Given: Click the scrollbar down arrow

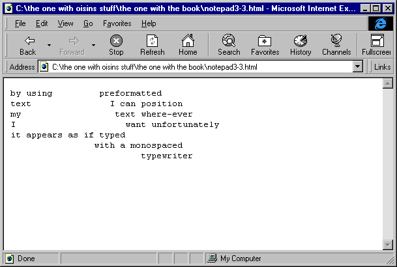Looking at the screenshot, I should coord(388,244).
